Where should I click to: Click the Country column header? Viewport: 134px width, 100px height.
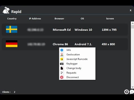pos(12,19)
